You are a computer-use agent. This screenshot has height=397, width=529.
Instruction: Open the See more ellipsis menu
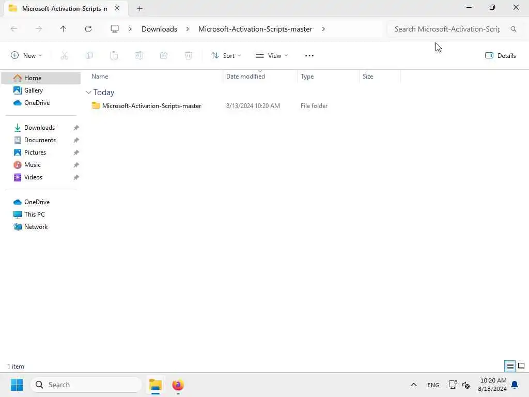tap(309, 56)
